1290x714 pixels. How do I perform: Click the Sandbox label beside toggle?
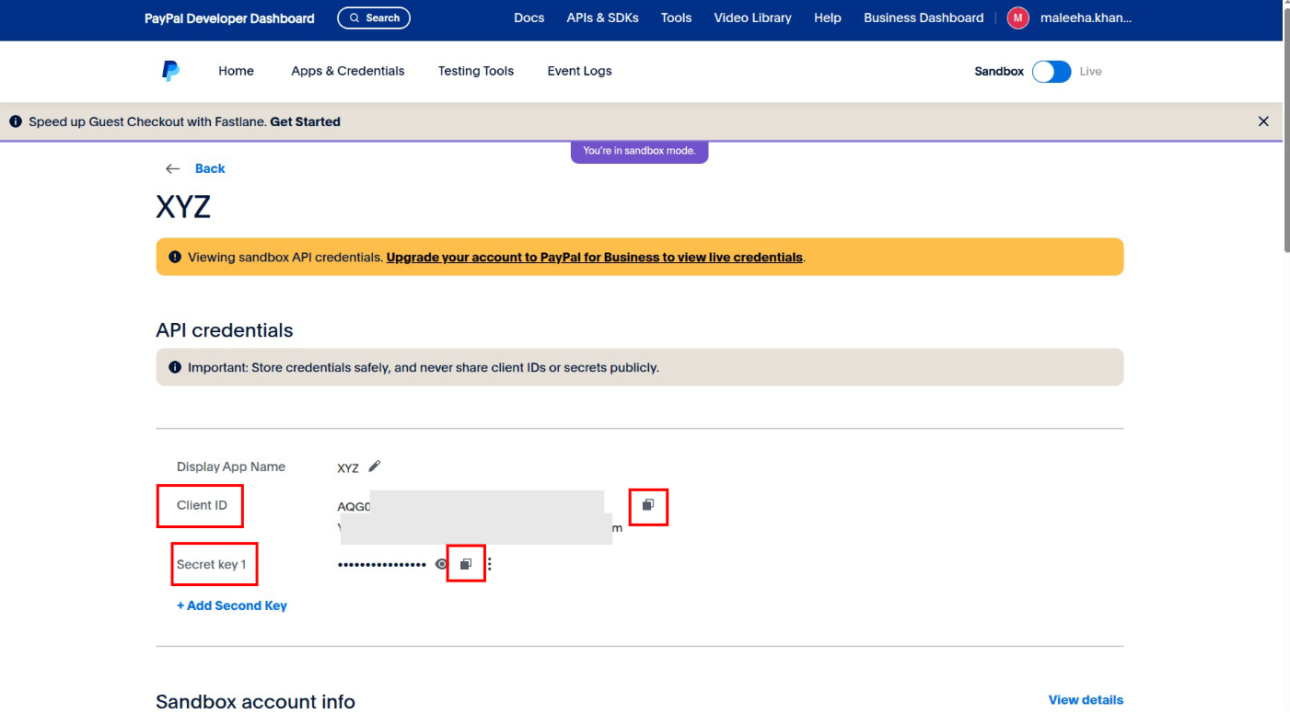point(999,71)
